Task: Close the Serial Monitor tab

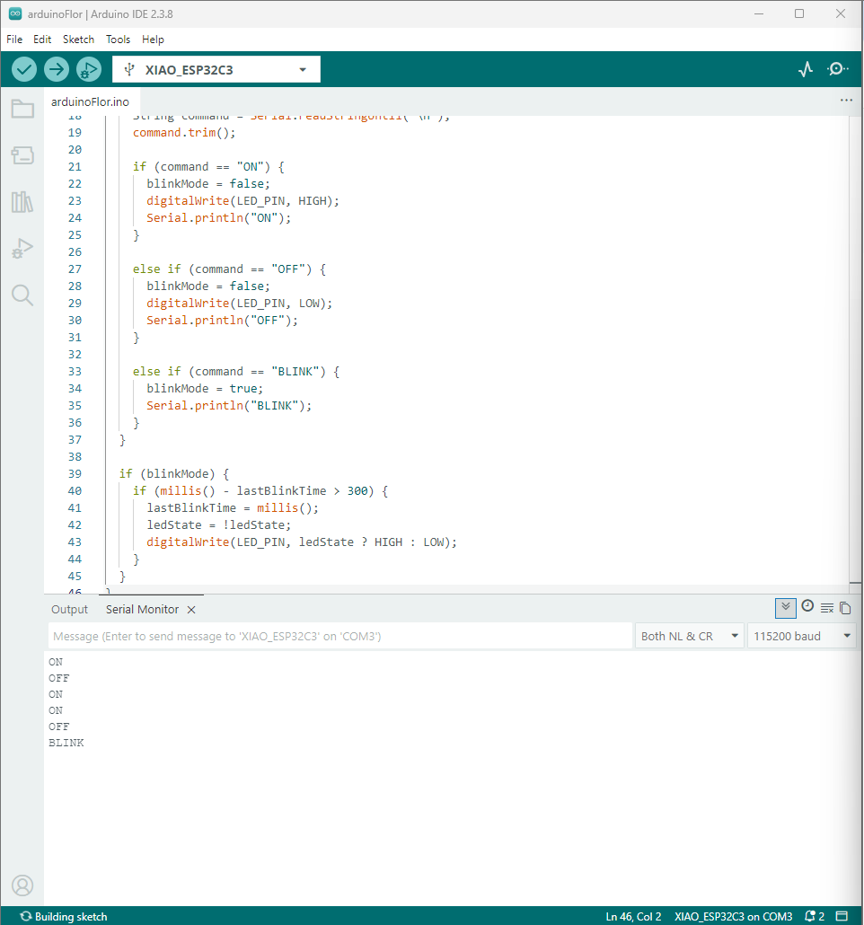Action: click(x=191, y=610)
